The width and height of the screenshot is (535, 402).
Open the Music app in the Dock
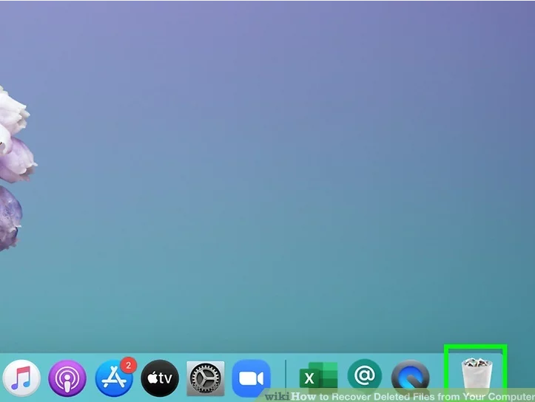point(21,378)
